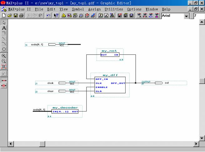Click the IN[4..1] port label on my_decoder
Image resolution: width=205 pixels, height=152 pixels.
(61, 112)
